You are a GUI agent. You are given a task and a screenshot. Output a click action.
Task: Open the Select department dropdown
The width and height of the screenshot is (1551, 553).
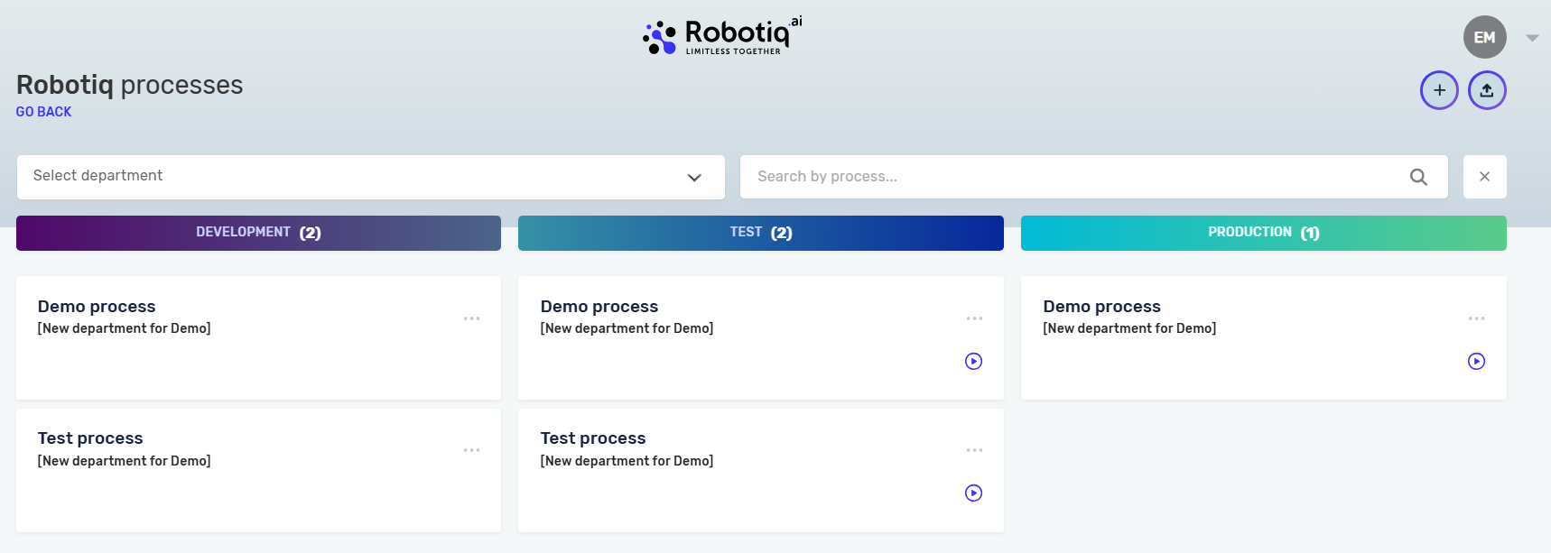(x=370, y=177)
